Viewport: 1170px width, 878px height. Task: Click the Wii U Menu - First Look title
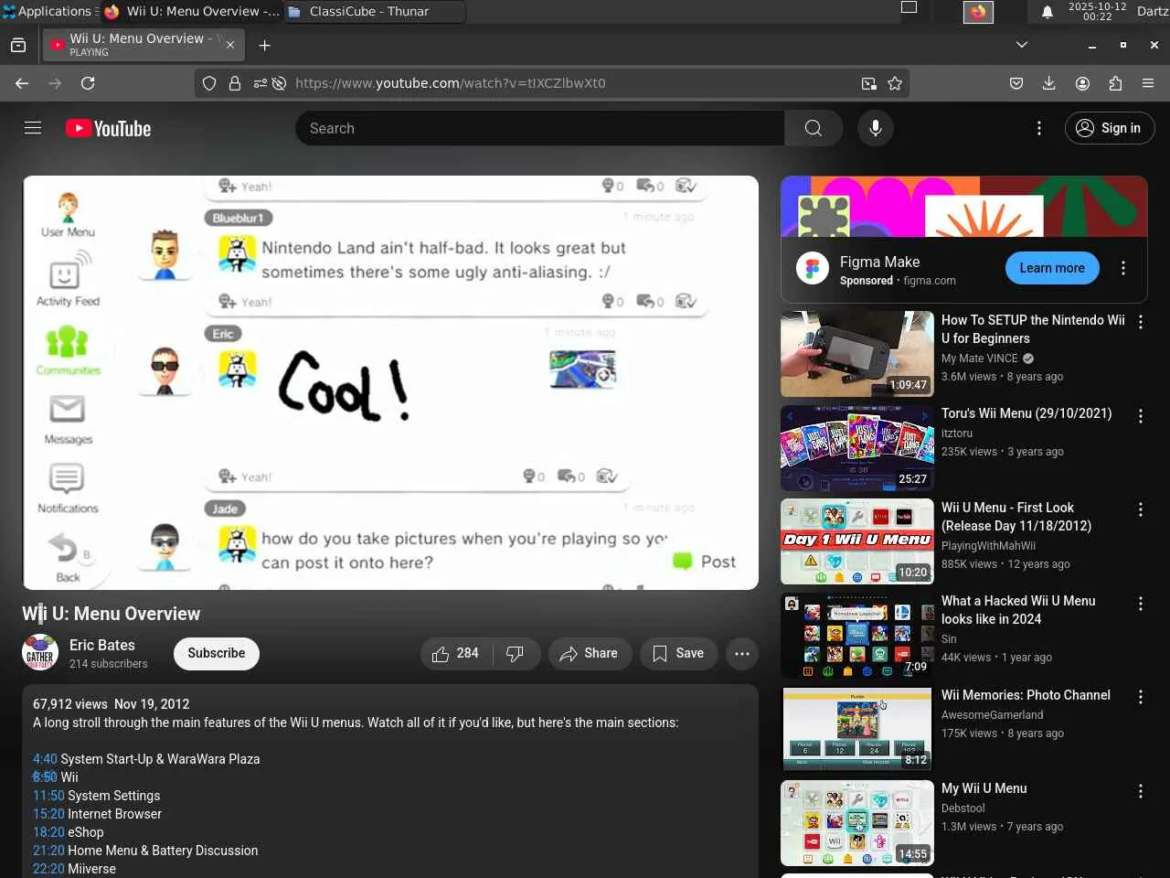click(1016, 517)
